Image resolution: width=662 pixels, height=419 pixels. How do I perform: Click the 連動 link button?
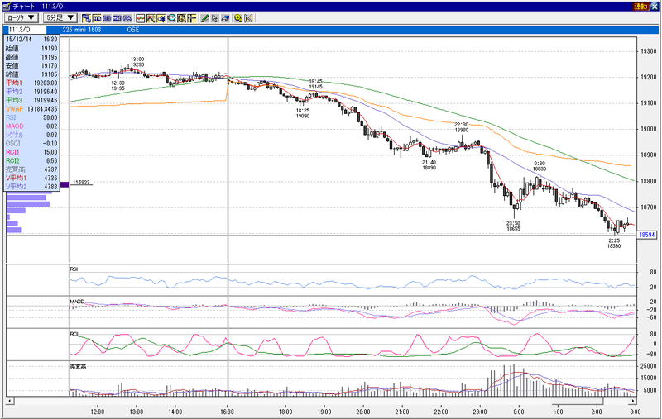click(x=640, y=7)
